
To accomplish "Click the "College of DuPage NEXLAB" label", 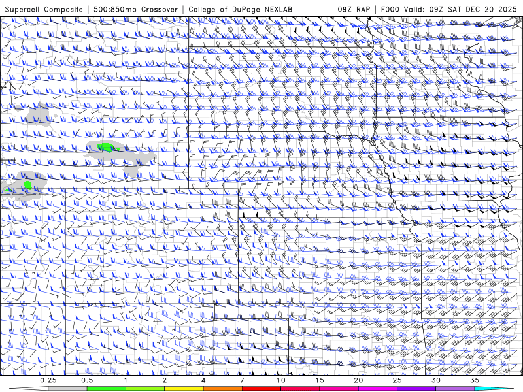I will tap(240, 9).
